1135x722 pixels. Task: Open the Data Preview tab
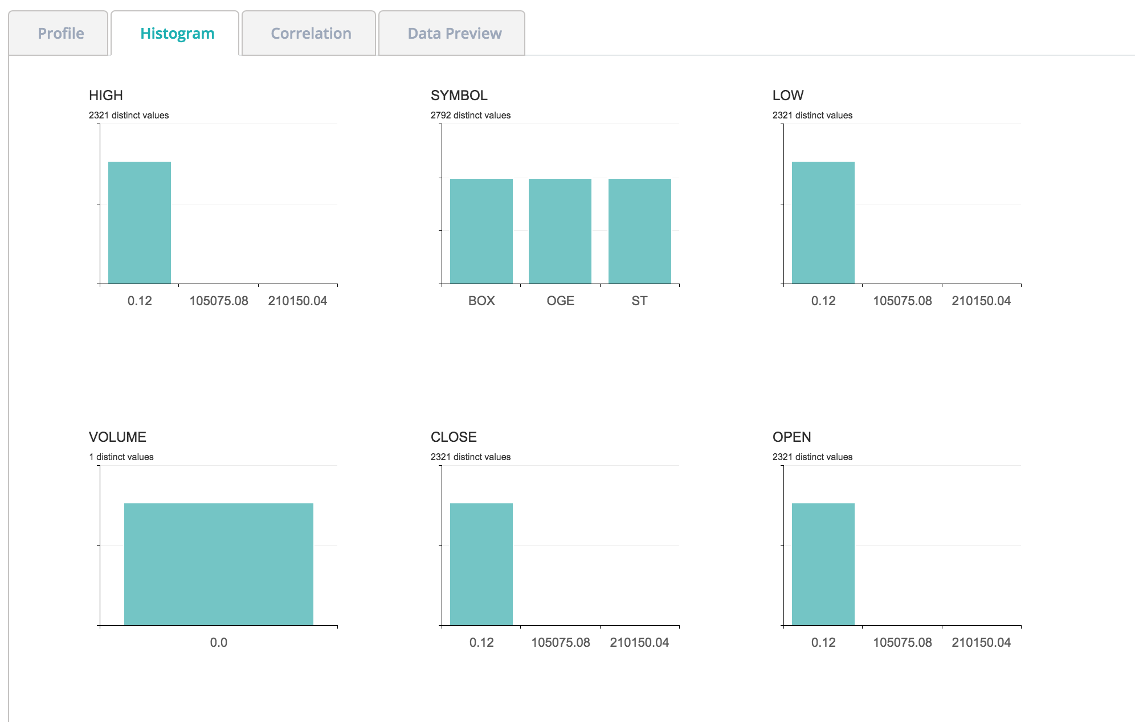[x=454, y=34]
